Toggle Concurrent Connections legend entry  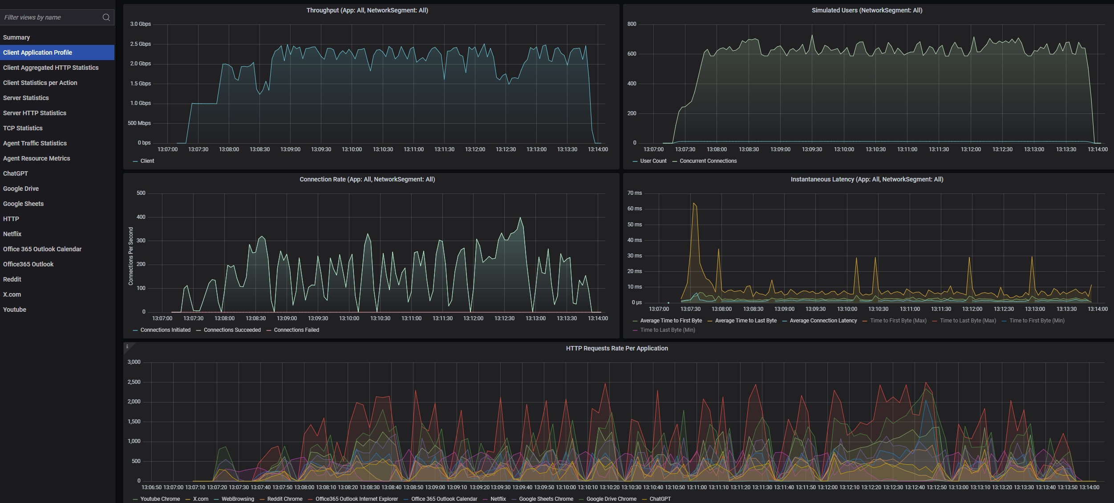point(708,161)
